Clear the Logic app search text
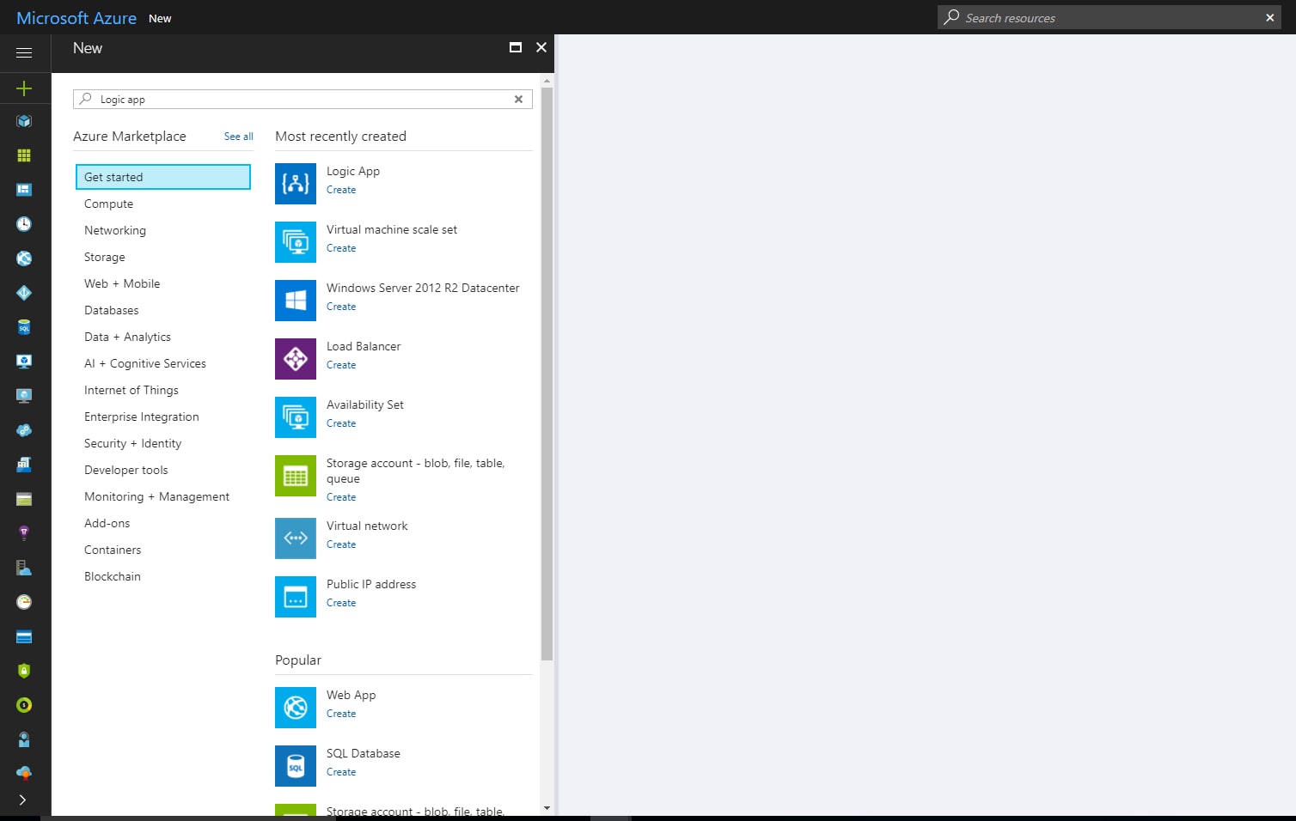 (518, 100)
